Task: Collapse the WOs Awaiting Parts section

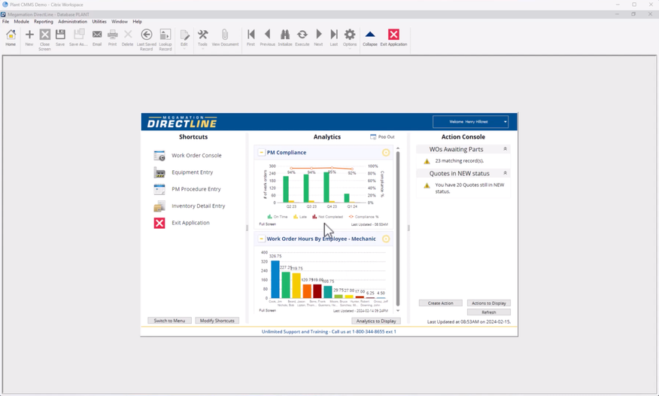Action: pyautogui.click(x=506, y=149)
